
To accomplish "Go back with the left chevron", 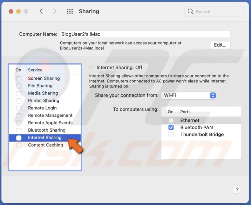I will click(41, 11).
